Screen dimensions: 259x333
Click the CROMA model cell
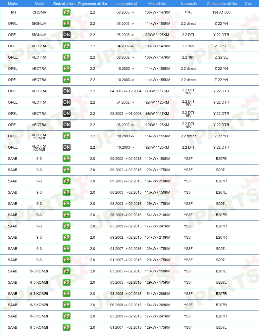point(39,12)
